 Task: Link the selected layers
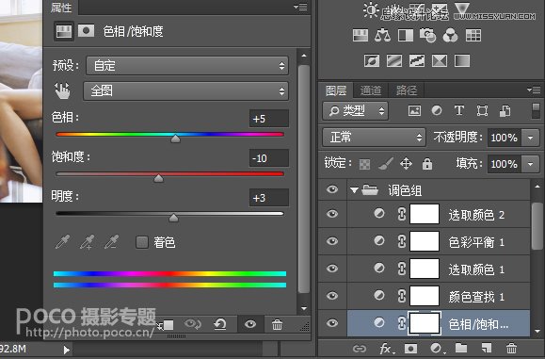pyautogui.click(x=360, y=349)
